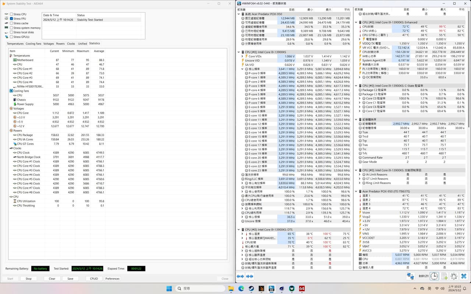This screenshot has height=294, width=471.
Task: Open orange striped taskbar app icon
Action: [261, 288]
